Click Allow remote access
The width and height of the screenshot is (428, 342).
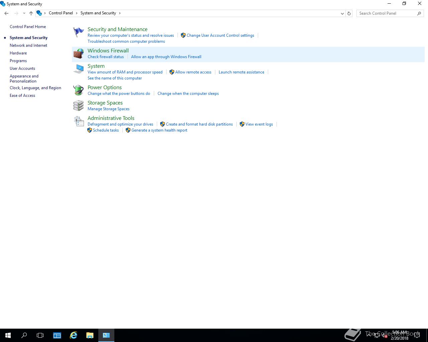pyautogui.click(x=193, y=72)
